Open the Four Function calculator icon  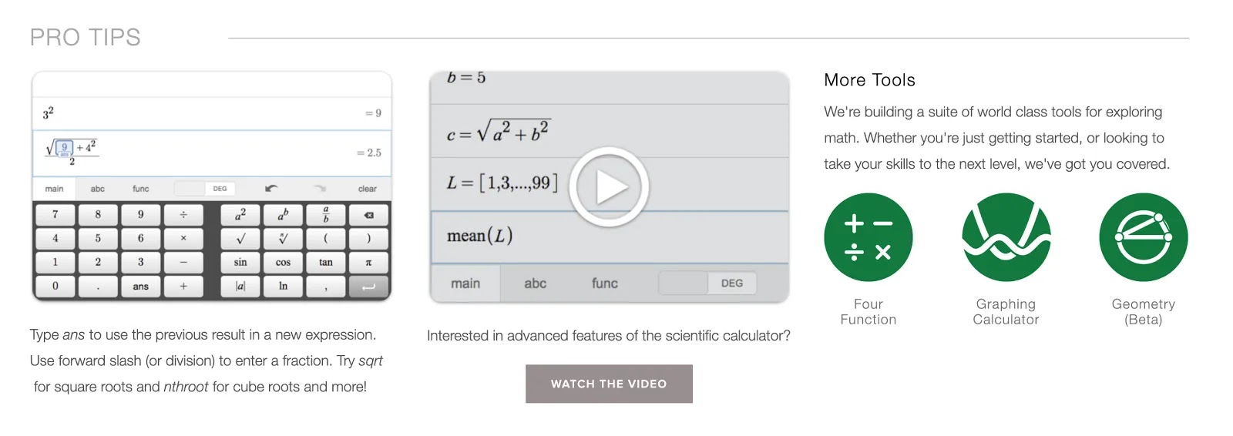point(868,237)
